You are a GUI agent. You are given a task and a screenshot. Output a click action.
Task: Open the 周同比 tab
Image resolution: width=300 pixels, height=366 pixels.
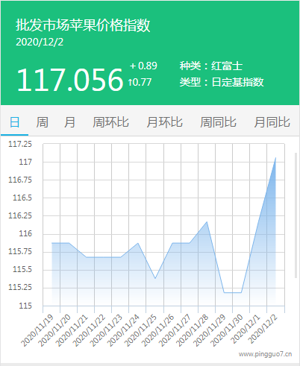(x=218, y=122)
